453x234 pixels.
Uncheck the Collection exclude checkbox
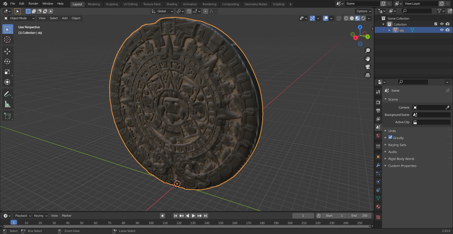[x=436, y=24]
